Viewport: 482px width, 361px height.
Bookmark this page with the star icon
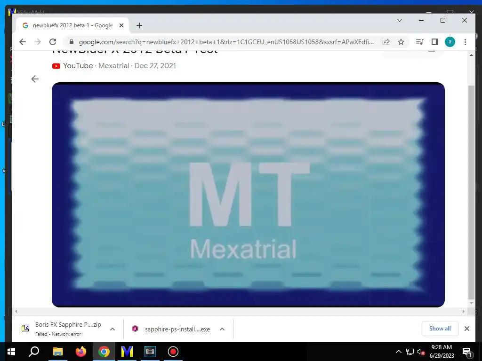[401, 42]
